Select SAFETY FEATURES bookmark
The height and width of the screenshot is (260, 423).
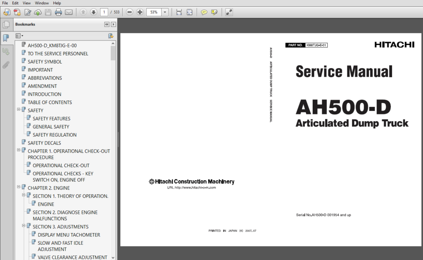point(52,118)
